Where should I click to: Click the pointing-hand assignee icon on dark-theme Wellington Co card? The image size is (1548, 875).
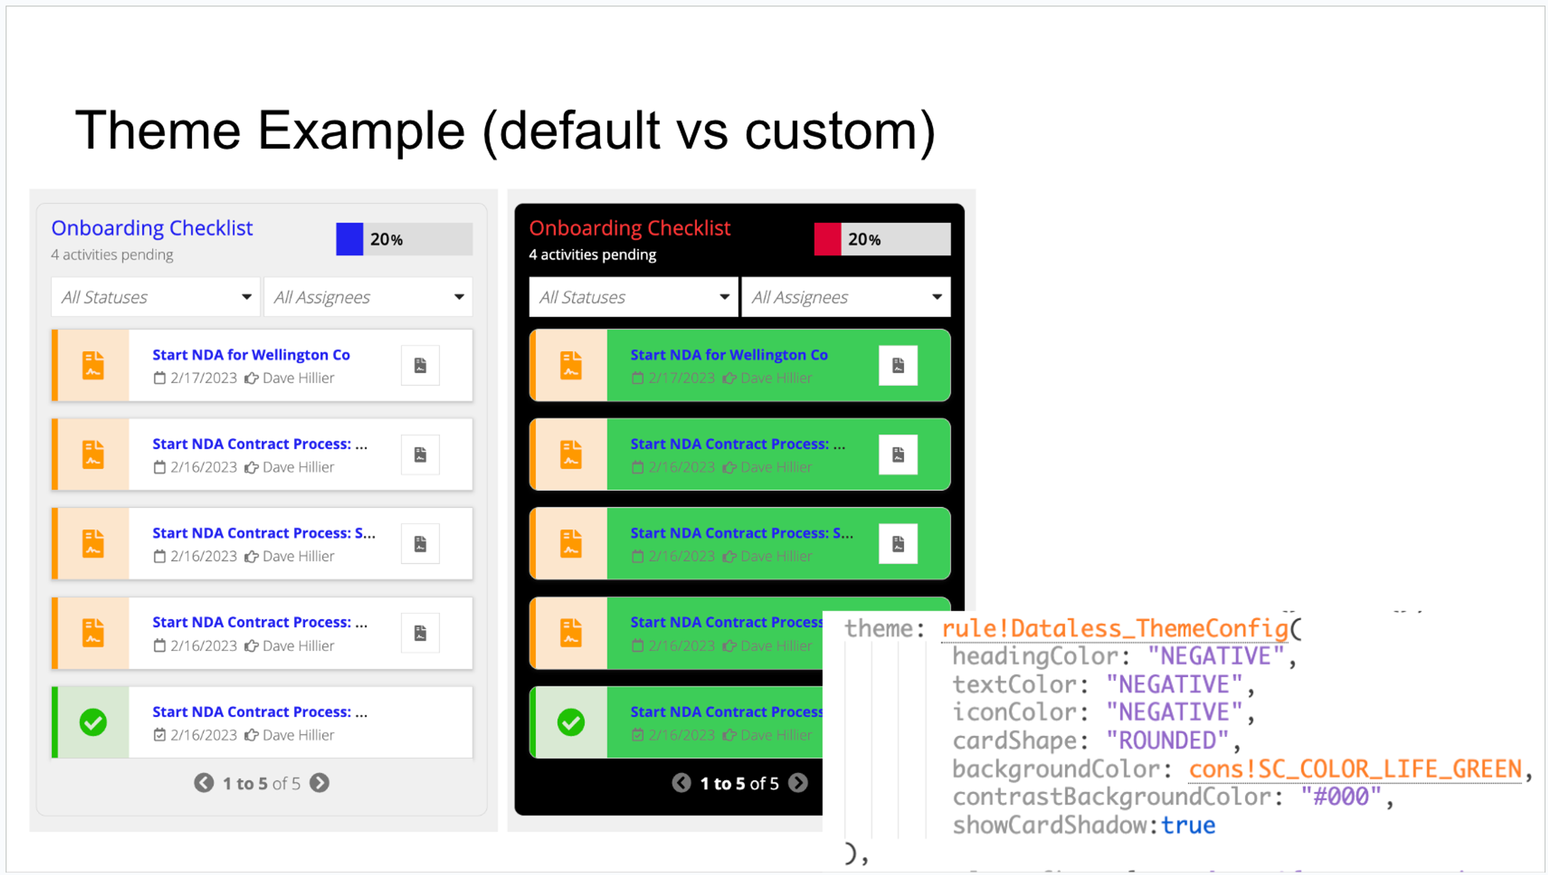[x=730, y=378]
